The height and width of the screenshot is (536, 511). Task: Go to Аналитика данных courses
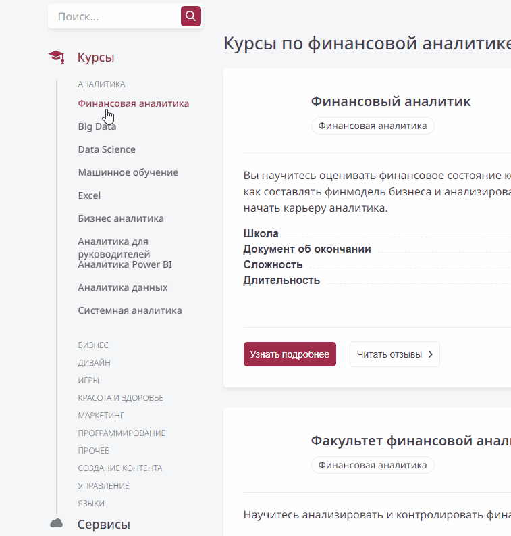coord(123,287)
